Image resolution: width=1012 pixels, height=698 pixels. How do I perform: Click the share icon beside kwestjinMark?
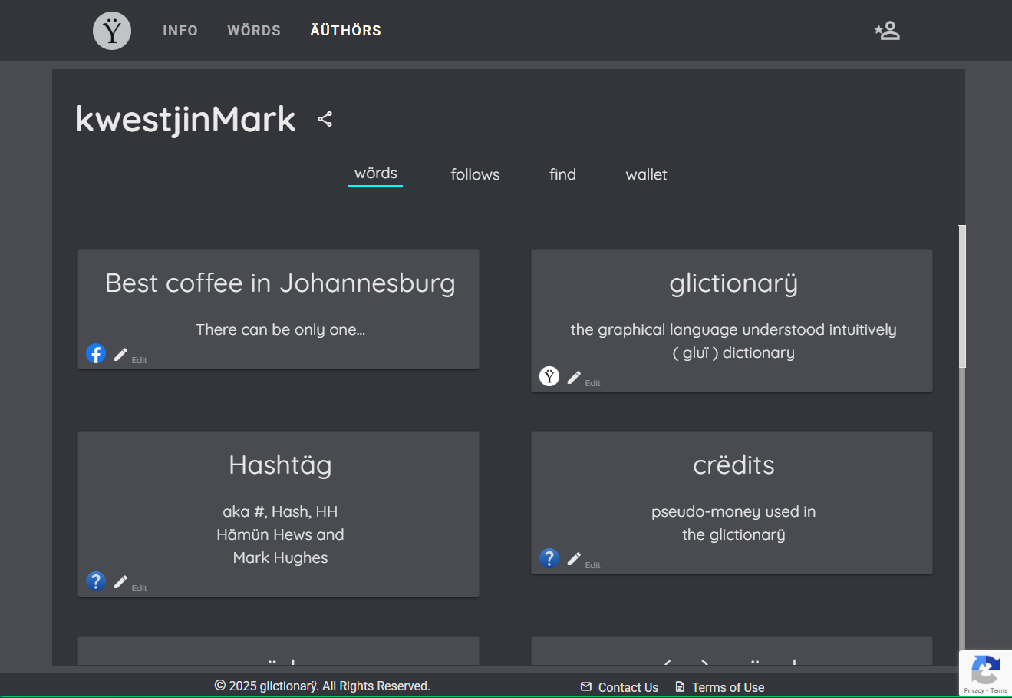(325, 119)
